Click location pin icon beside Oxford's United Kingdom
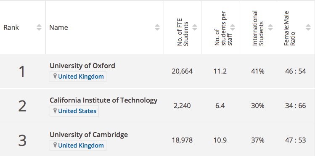The image size is (315, 156). [55, 76]
